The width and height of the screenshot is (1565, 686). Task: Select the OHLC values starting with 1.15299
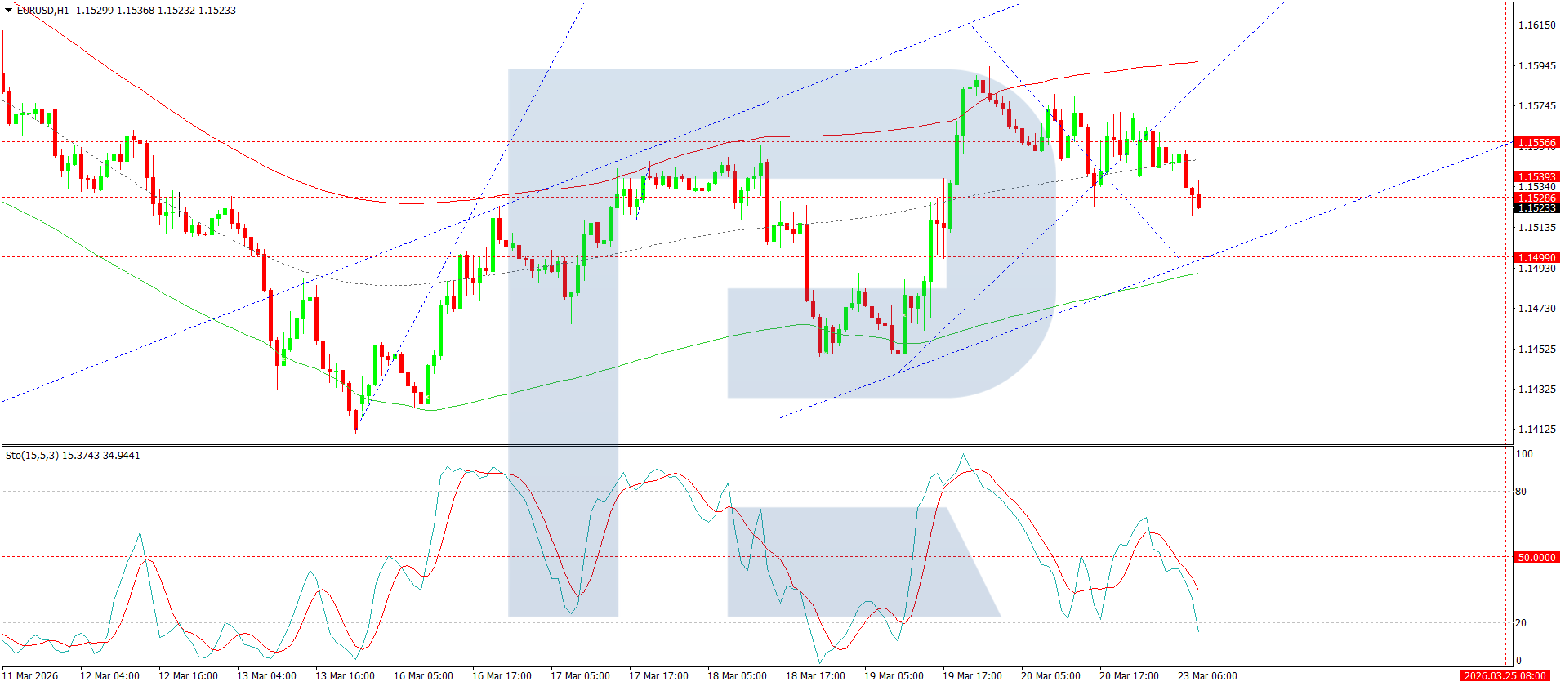[156, 11]
